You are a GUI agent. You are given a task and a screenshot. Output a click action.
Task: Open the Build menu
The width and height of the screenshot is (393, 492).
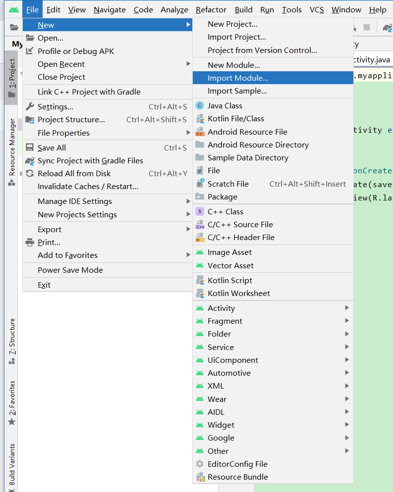point(243,10)
